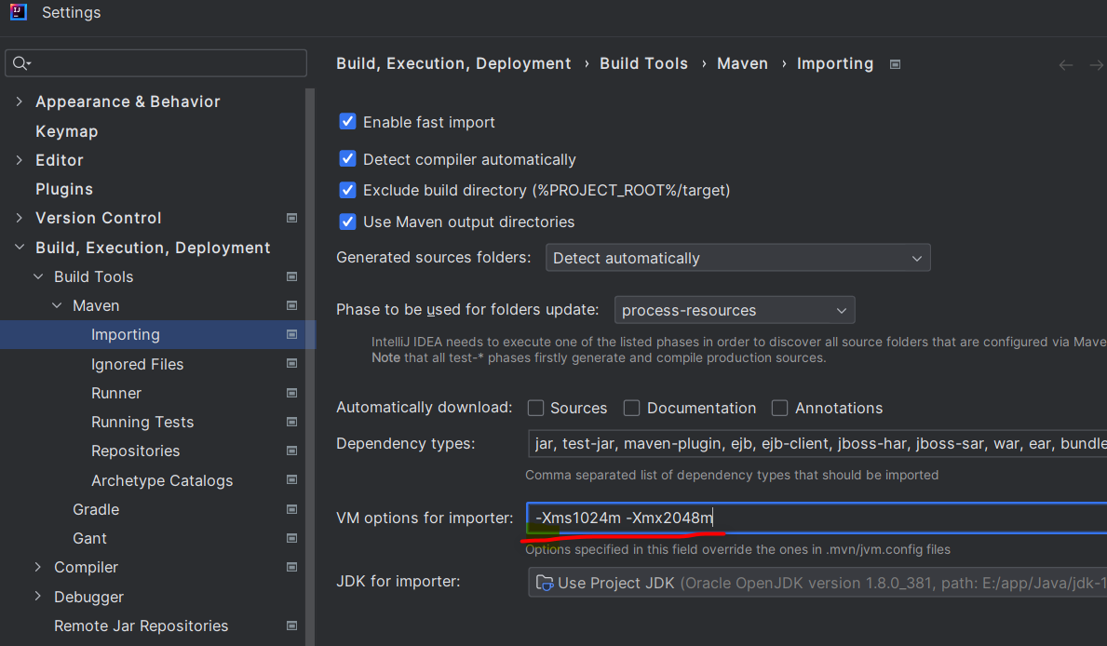Click the IntelliJ IDEA logo icon
The width and height of the screenshot is (1107, 646).
pos(19,12)
